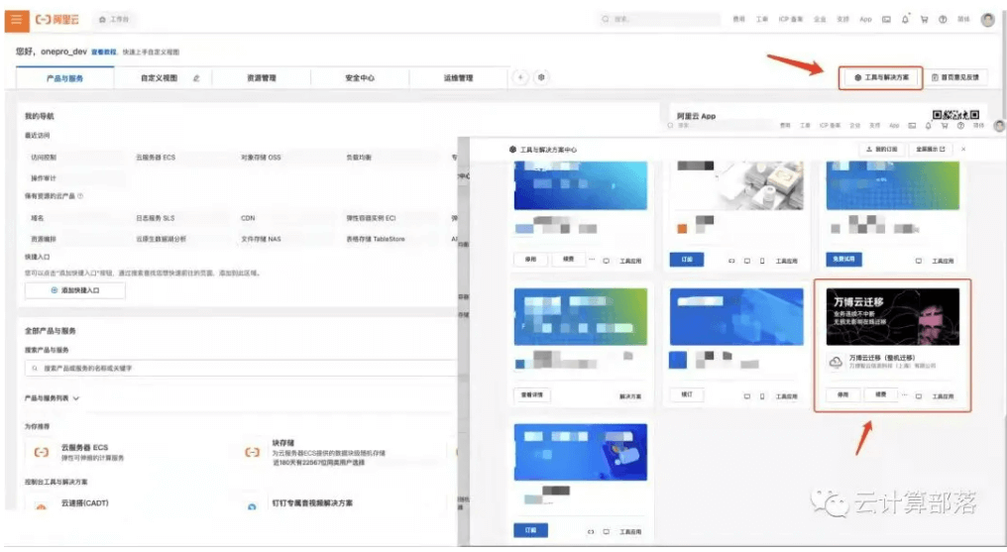Image resolution: width=1007 pixels, height=552 pixels.
Task: Open 简体 language selector in main header
Action: 964,20
